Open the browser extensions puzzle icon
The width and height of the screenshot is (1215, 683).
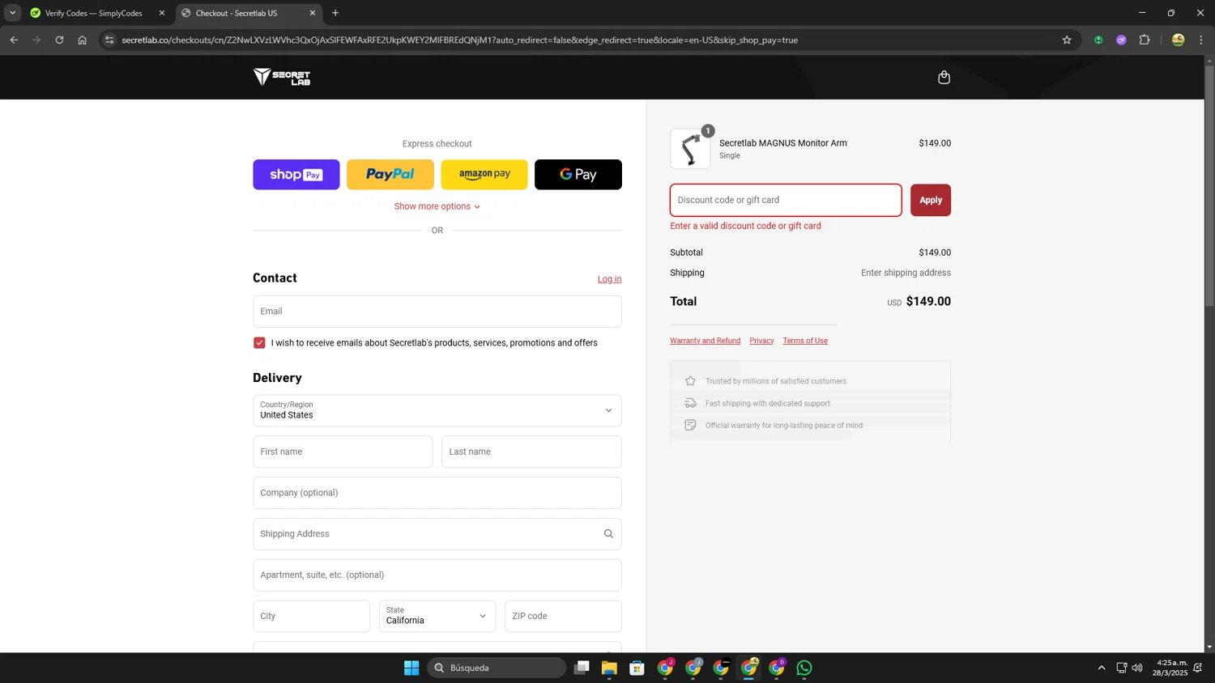1144,40
